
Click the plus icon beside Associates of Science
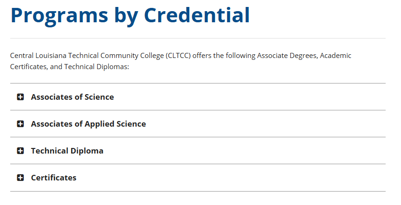click(20, 97)
